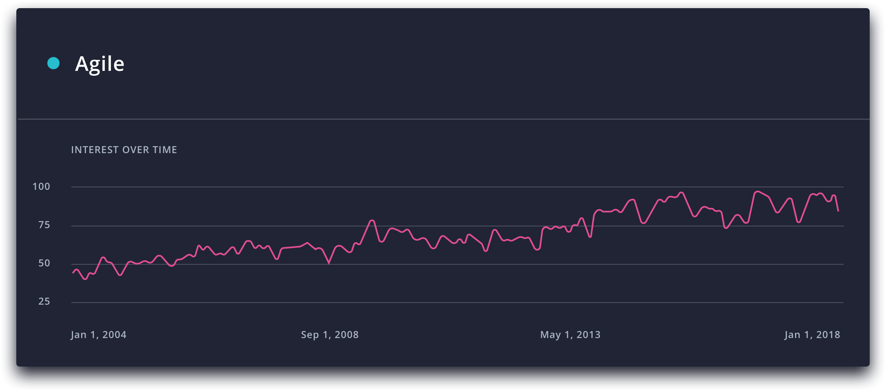Click the 100 y-axis value

click(x=41, y=187)
